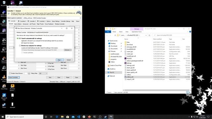212x119 pixels.
Task: Select the Settings application file icon
Action: coord(125,63)
